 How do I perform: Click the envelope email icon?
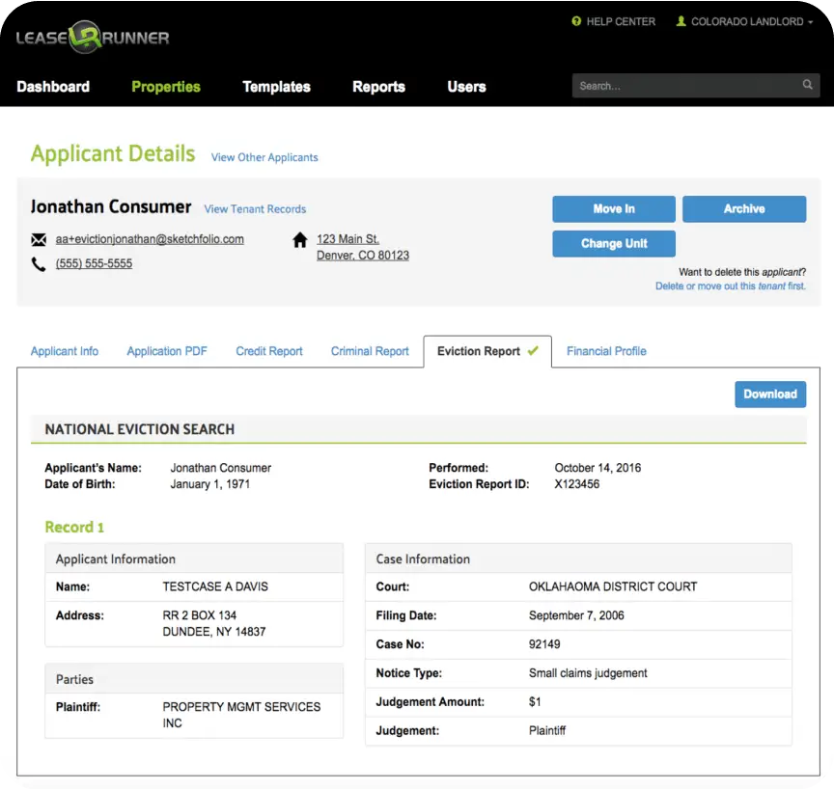pyautogui.click(x=39, y=239)
